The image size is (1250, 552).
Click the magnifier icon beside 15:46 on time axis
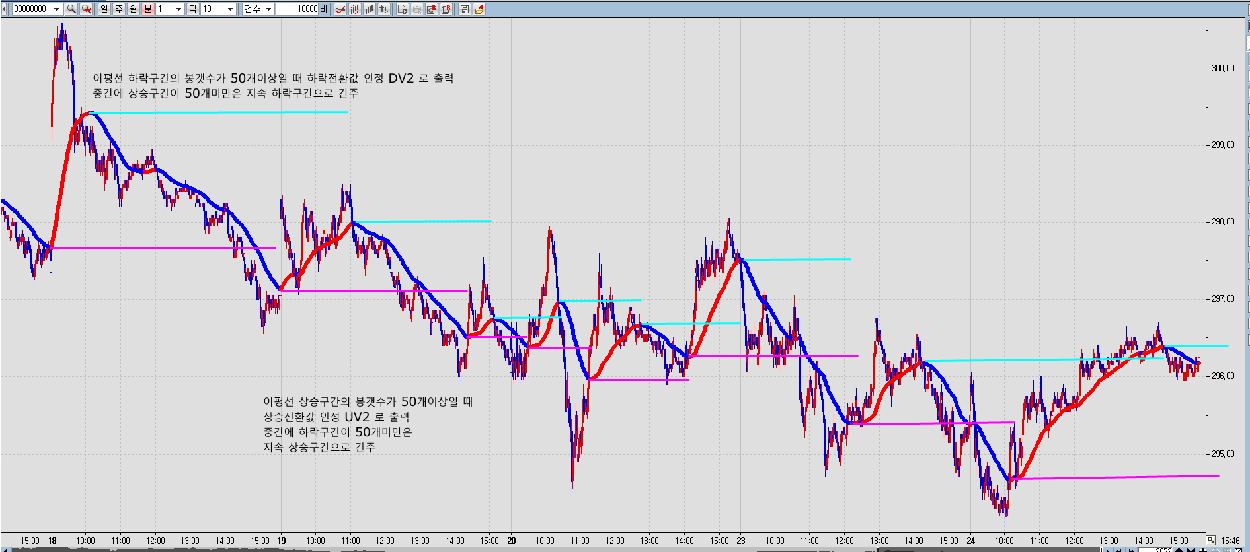(x=1210, y=540)
